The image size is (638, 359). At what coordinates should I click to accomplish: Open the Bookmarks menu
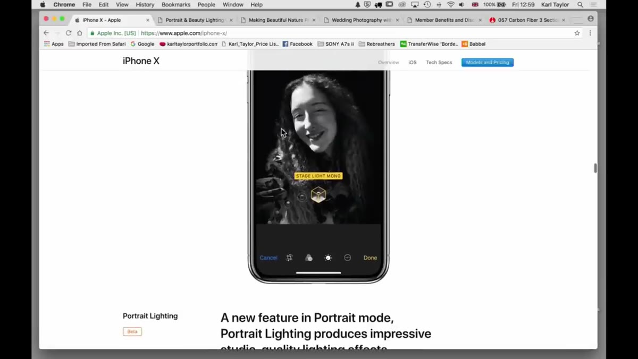pos(176,5)
